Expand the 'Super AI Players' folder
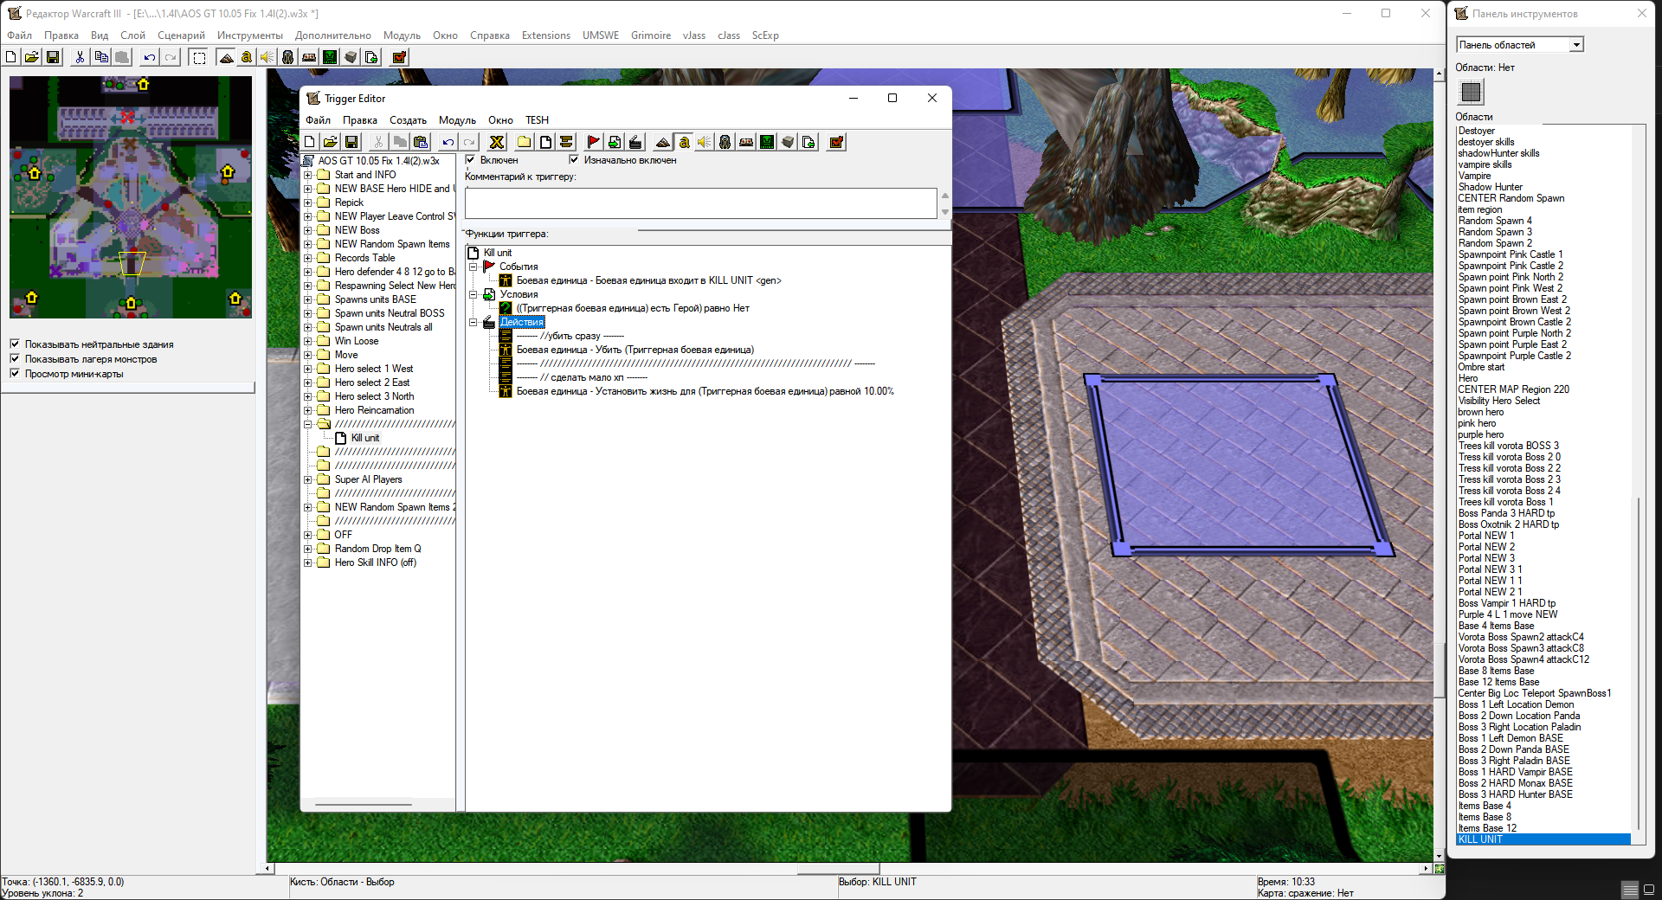This screenshot has height=900, width=1662. (x=307, y=479)
